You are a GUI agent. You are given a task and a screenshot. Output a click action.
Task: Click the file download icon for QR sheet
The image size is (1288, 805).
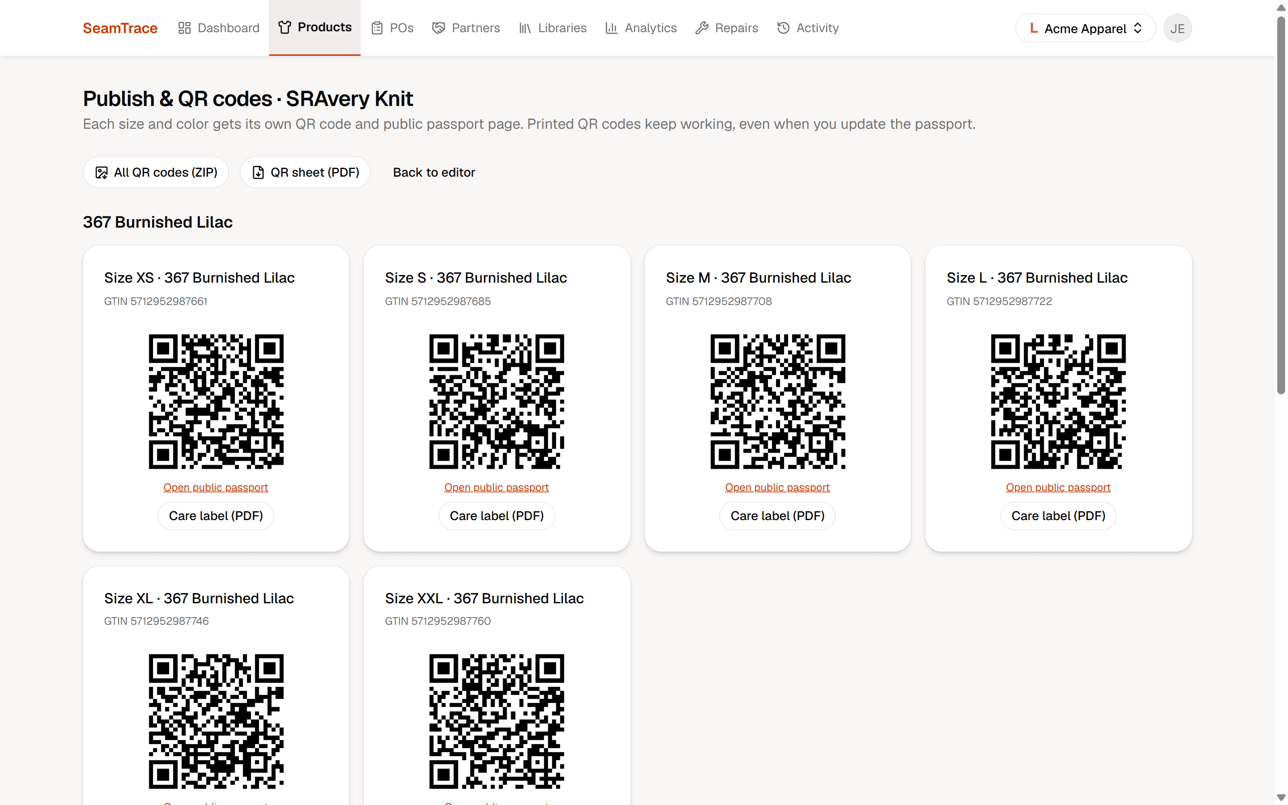click(x=258, y=173)
